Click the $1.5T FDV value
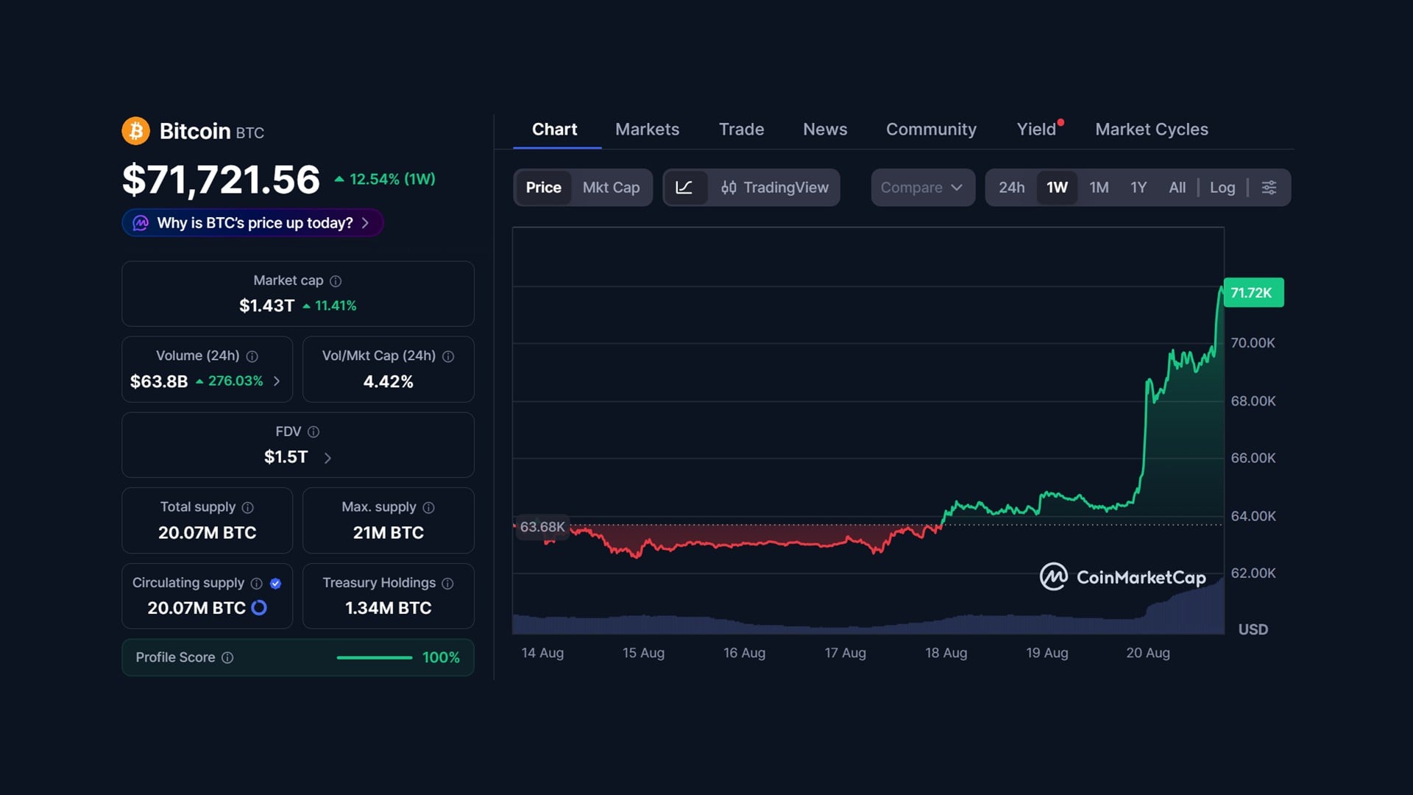Screen dimensions: 1413x795 (286, 457)
